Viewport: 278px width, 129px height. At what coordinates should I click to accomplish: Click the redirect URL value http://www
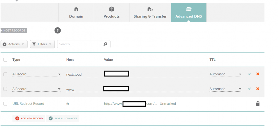(x=113, y=104)
